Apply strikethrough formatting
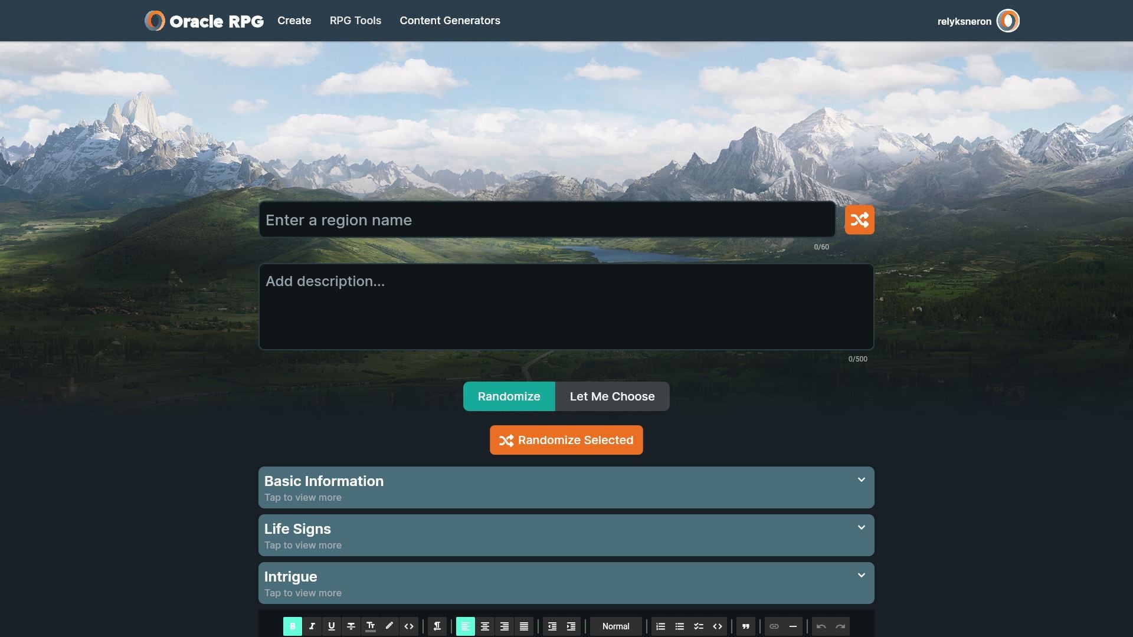The image size is (1133, 637). click(x=351, y=626)
